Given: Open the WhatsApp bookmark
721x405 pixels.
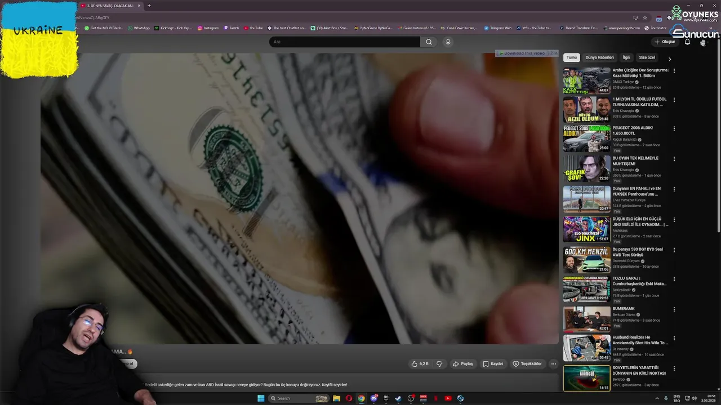Looking at the screenshot, I should [x=139, y=28].
